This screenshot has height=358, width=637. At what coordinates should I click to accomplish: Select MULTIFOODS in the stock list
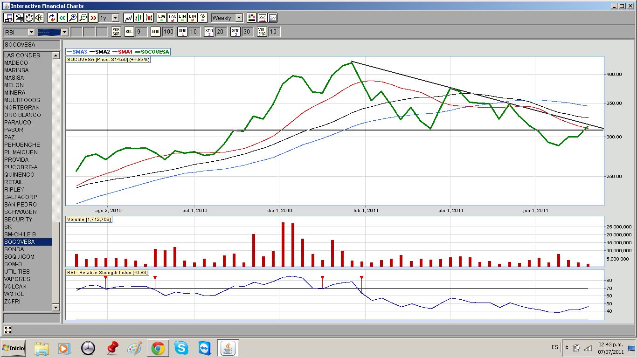pyautogui.click(x=28, y=100)
